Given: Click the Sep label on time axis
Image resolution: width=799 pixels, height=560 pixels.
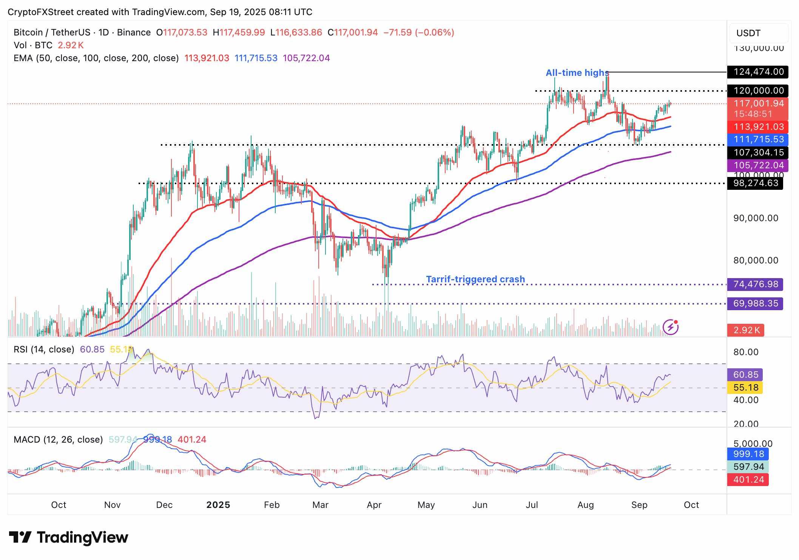Looking at the screenshot, I should [x=639, y=505].
